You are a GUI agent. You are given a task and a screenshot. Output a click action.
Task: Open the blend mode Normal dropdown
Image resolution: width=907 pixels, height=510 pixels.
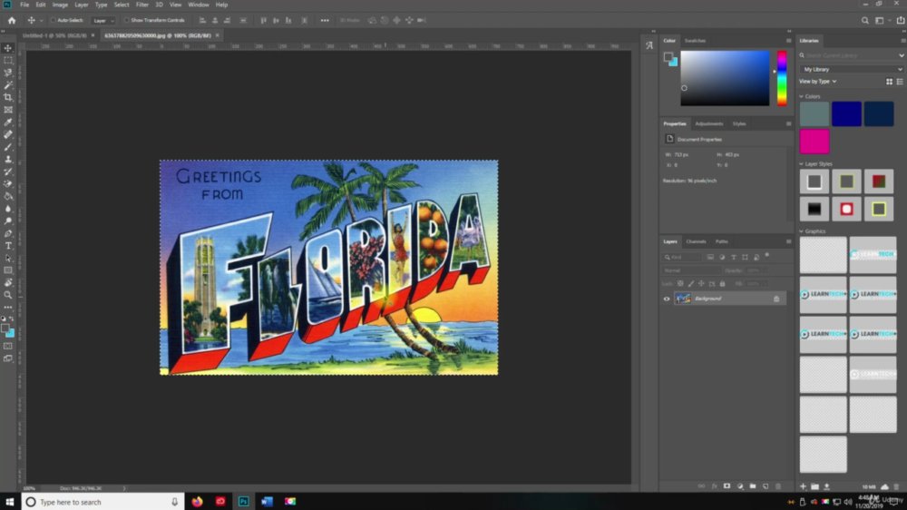point(691,270)
